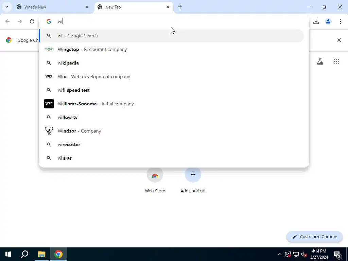The image size is (348, 261).
Task: Click search icon beside winrar
Action: (x=49, y=158)
